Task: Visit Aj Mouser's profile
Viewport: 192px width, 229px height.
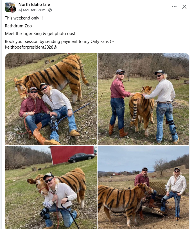Action: [27, 10]
